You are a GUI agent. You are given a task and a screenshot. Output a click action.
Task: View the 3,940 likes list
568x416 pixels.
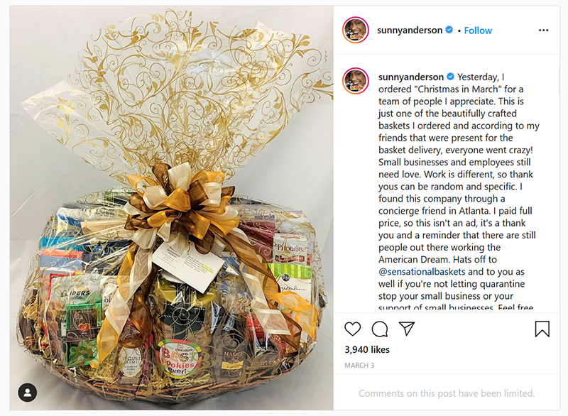(367, 349)
